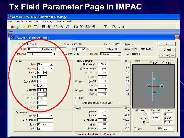
Task: Click the yellow square frame toolbar icon
Action: [x=29, y=27]
